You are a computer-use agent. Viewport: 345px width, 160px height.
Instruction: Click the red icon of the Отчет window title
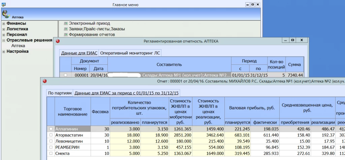(x=44, y=81)
